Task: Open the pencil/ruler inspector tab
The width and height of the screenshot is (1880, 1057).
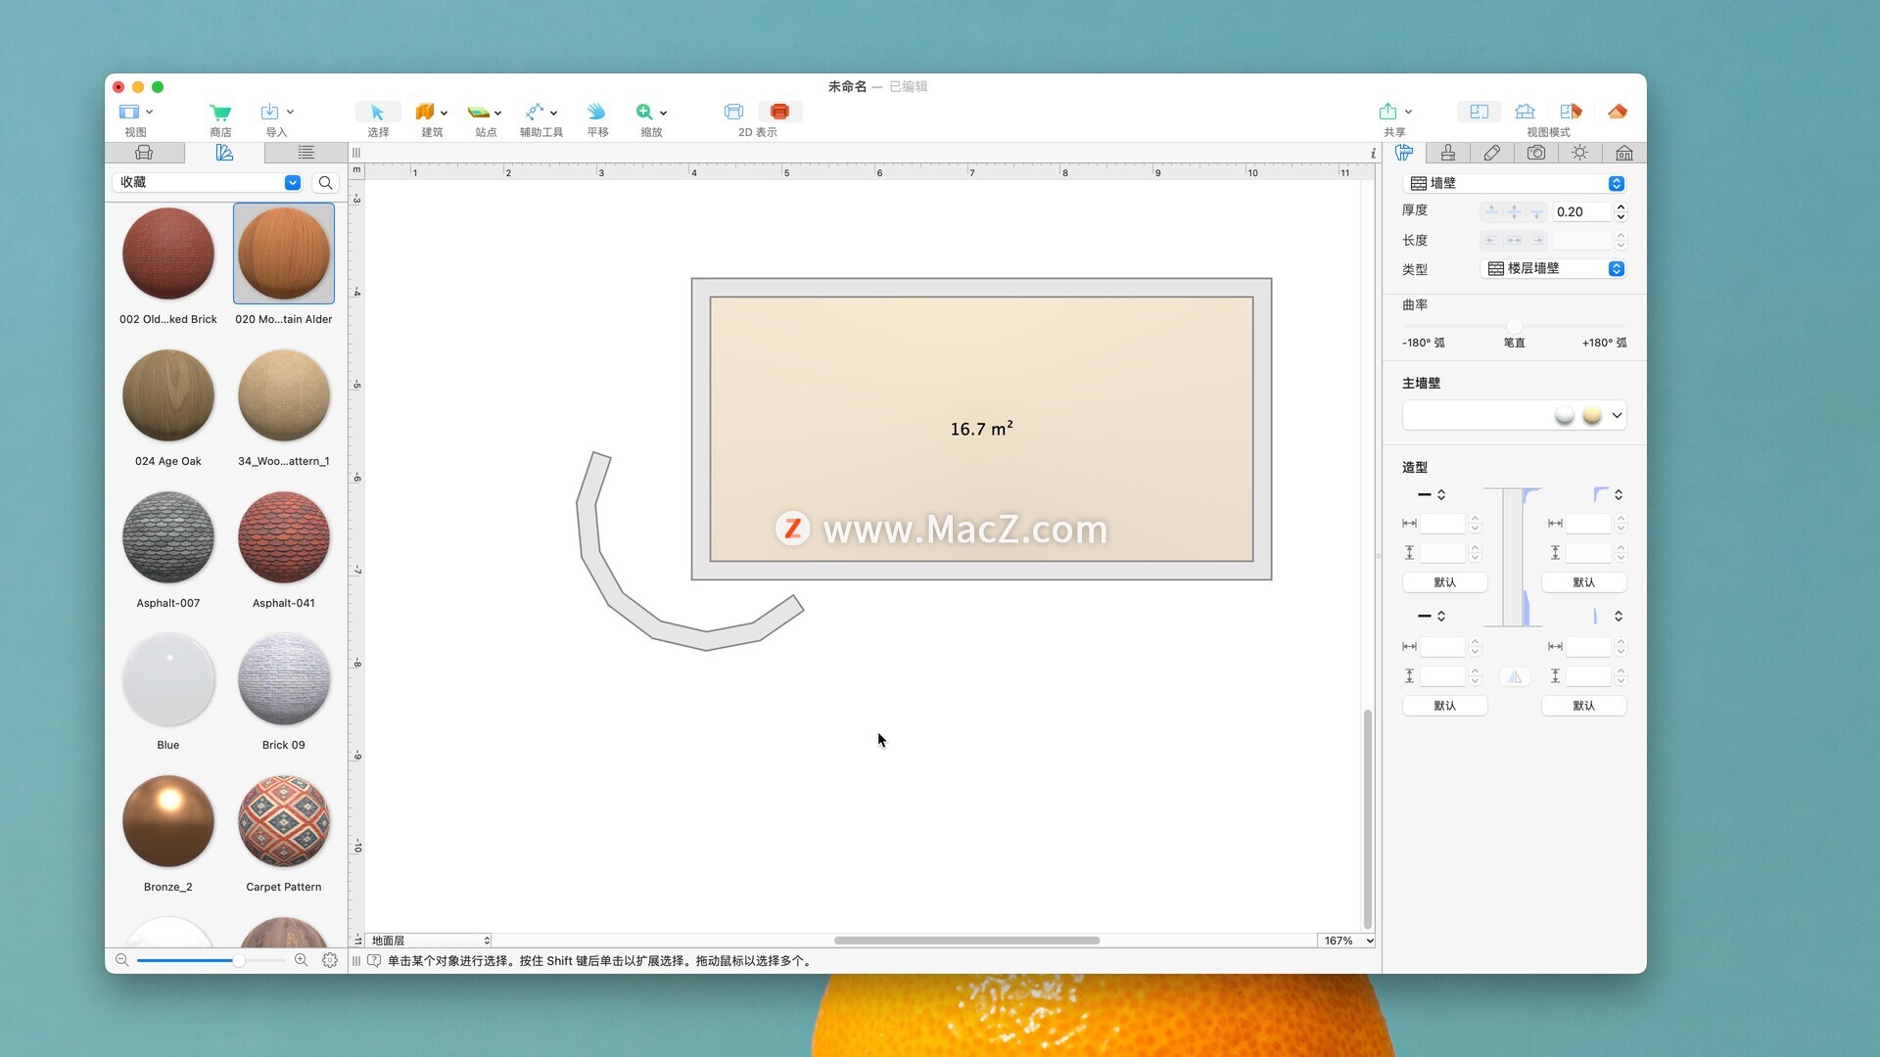Action: pyautogui.click(x=1492, y=153)
